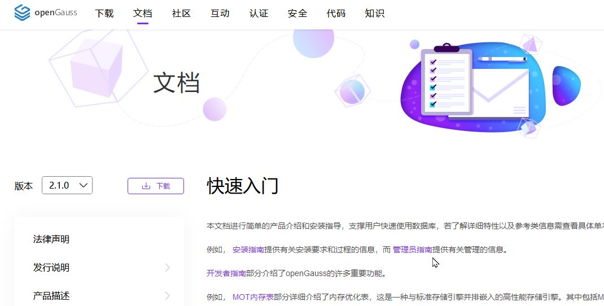Follow the 管理员指南 link
This screenshot has width=604, height=306.
(413, 250)
